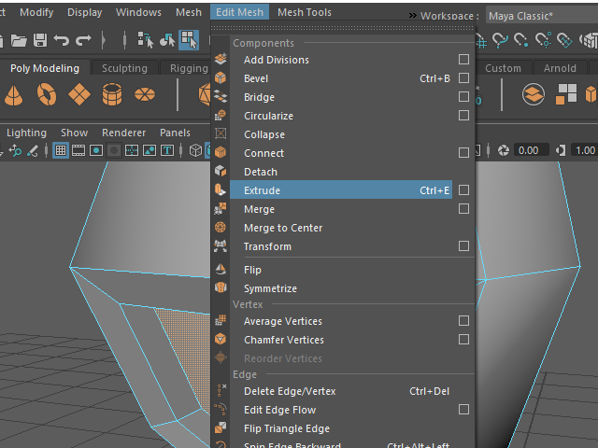
Task: Click the Save scene icon
Action: [x=40, y=40]
